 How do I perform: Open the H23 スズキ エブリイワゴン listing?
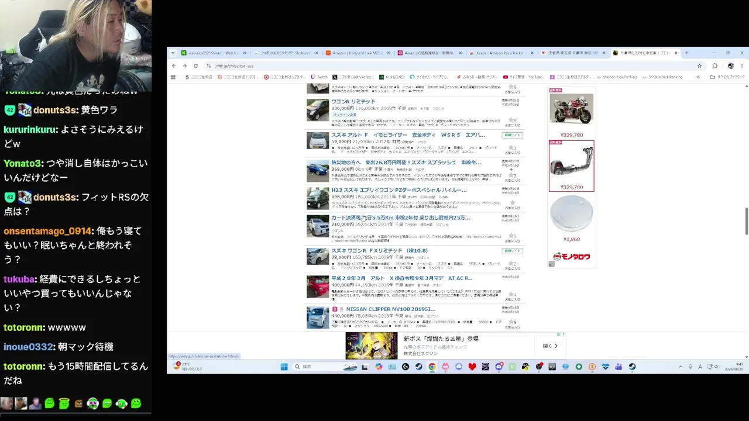point(398,190)
